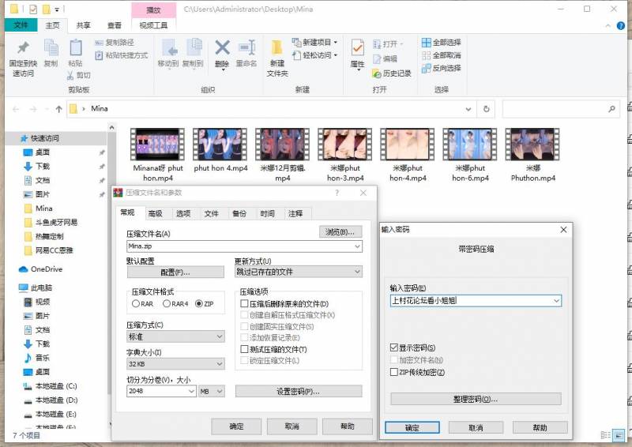Uncheck the 显示密码 checkbox

394,348
